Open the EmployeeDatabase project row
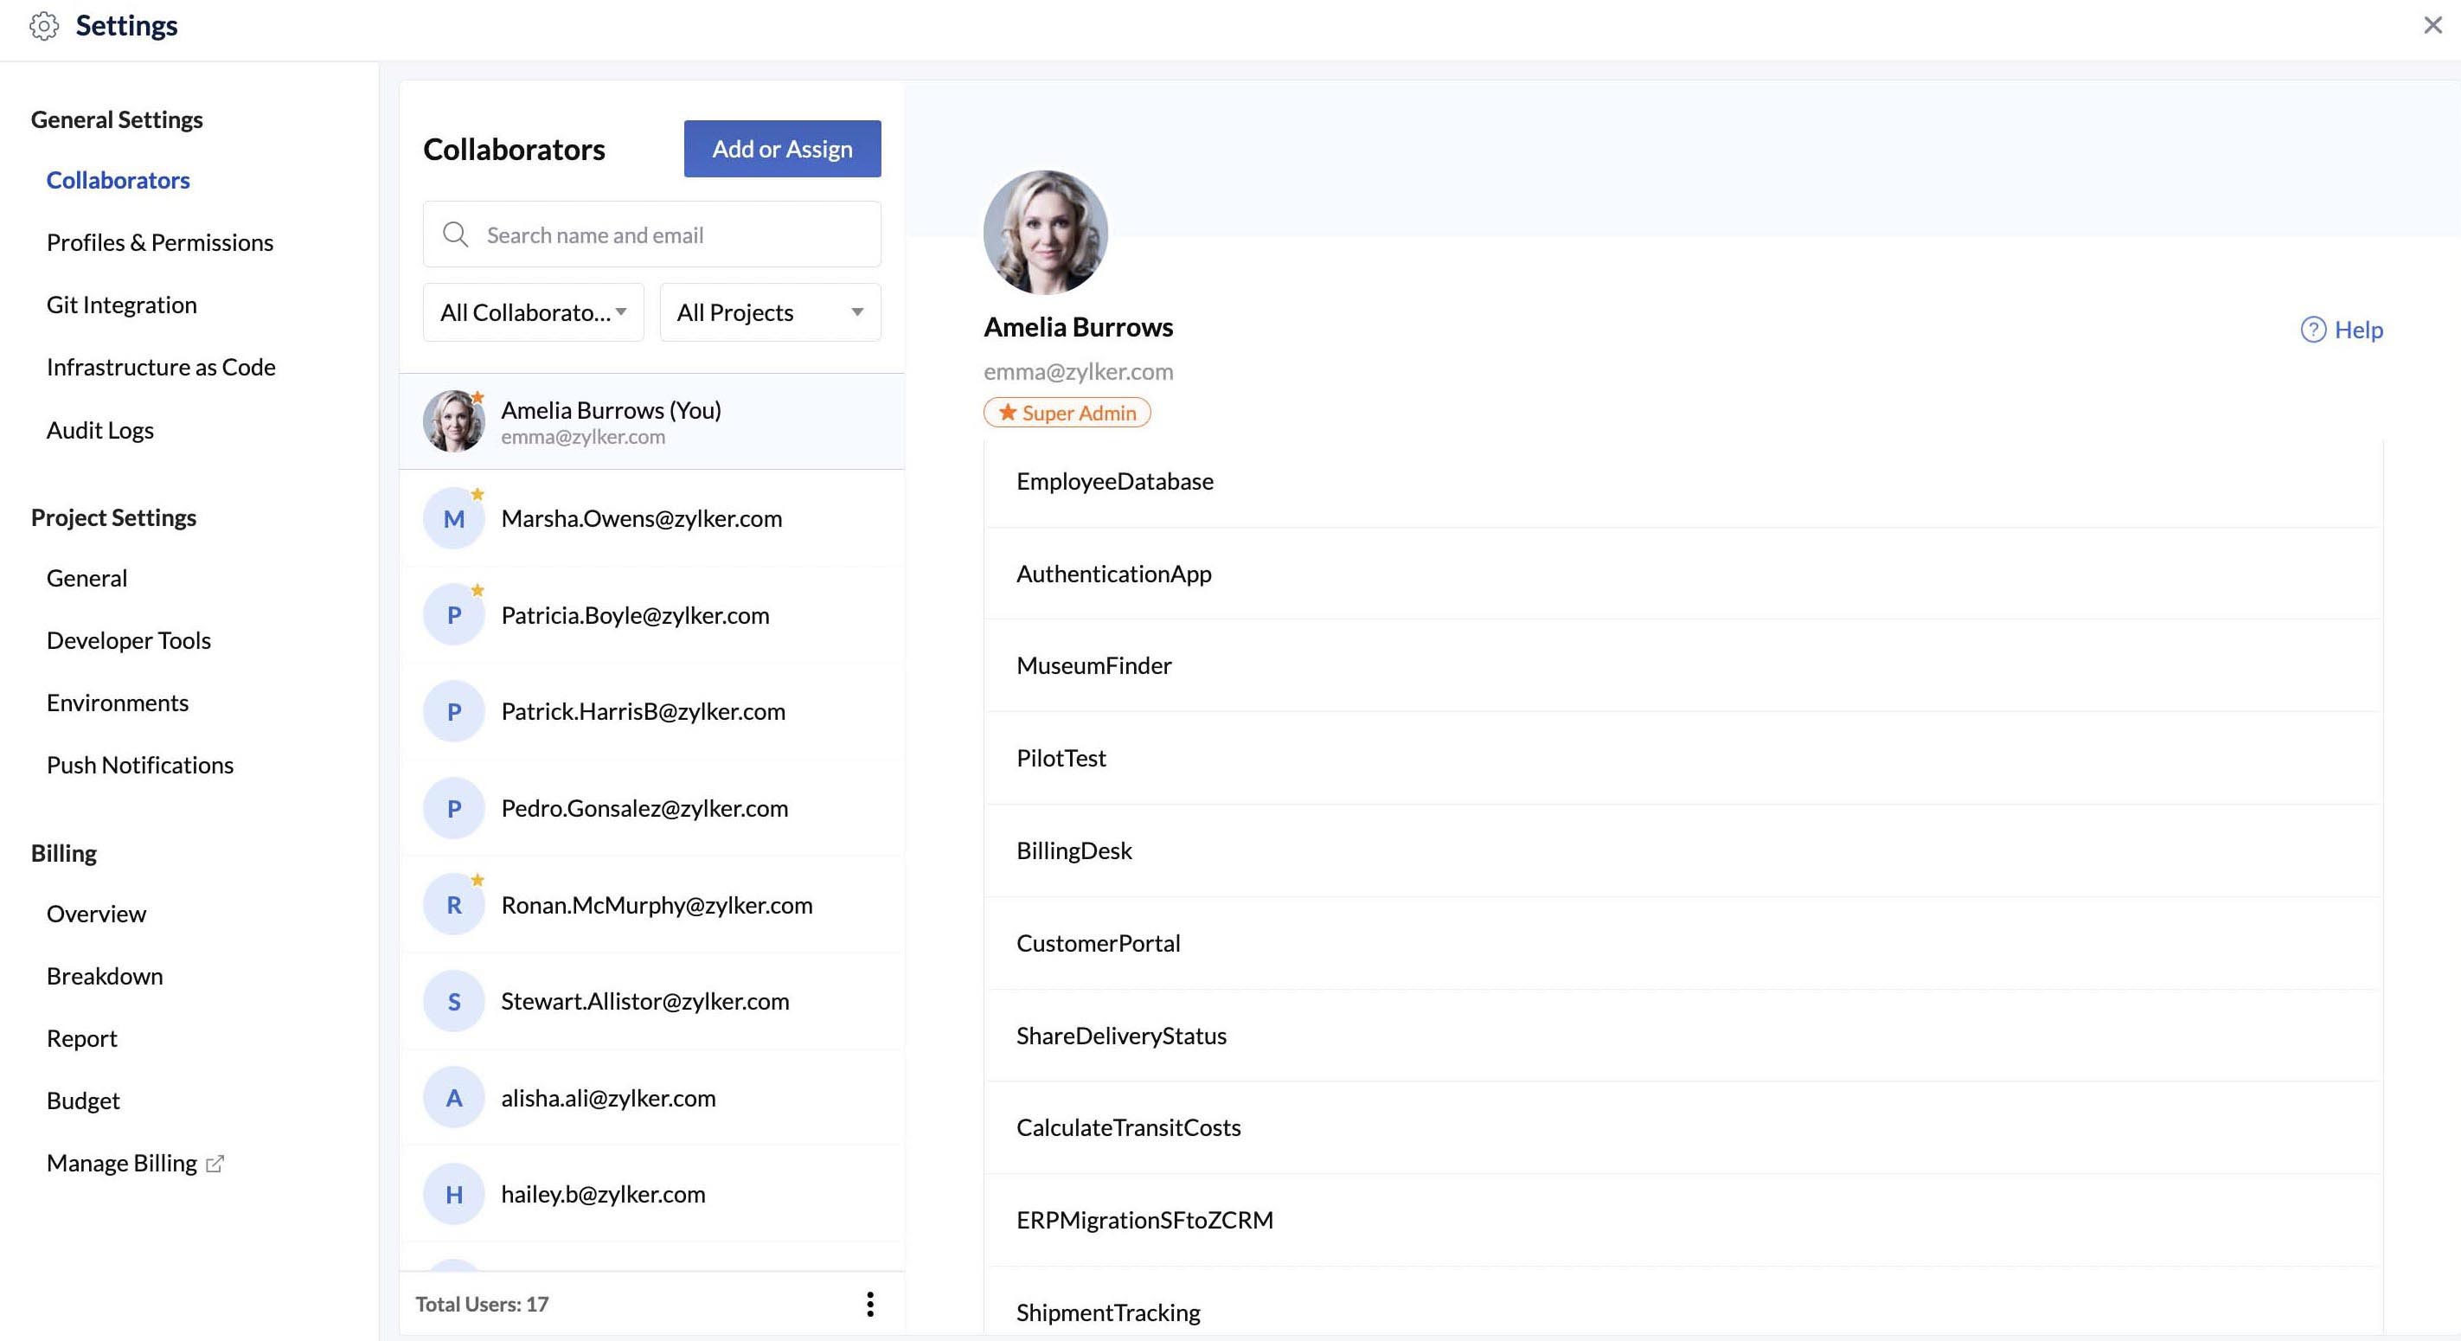 pyautogui.click(x=1115, y=482)
